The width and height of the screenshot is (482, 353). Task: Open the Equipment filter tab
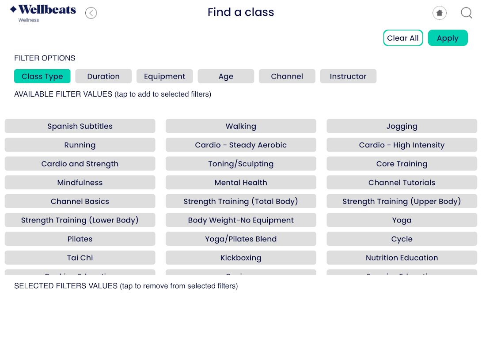[164, 76]
